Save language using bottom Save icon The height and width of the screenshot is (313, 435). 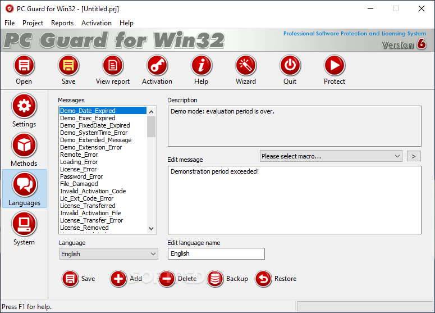tap(70, 279)
